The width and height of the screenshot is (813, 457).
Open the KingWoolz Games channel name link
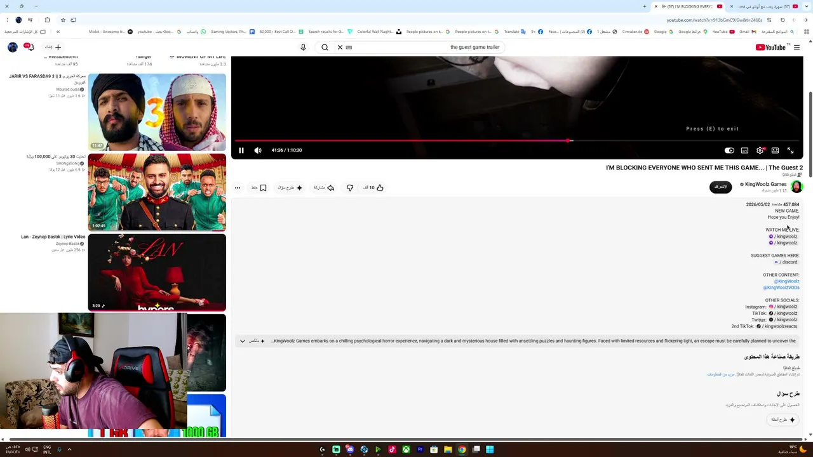(765, 185)
